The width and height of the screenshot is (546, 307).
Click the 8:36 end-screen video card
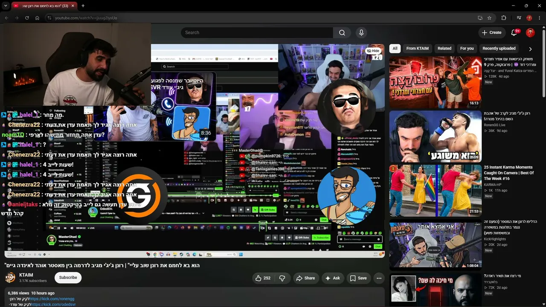click(x=183, y=107)
